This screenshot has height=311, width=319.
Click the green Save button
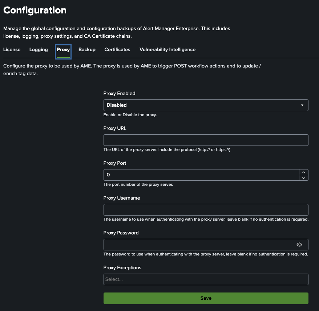pos(206,298)
